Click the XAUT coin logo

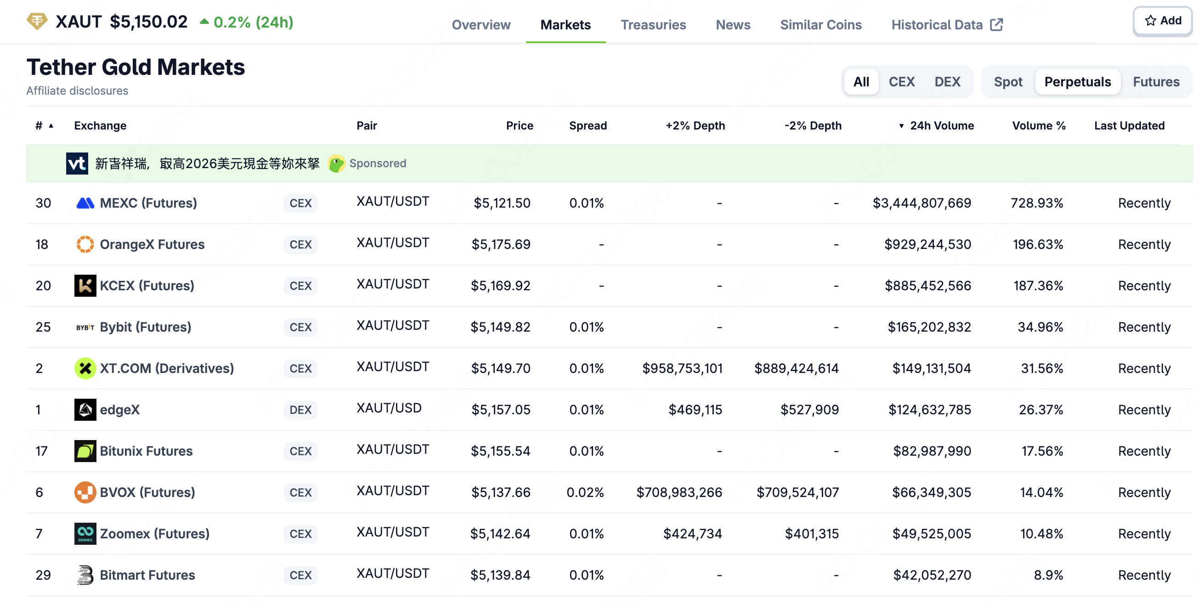tap(37, 21)
